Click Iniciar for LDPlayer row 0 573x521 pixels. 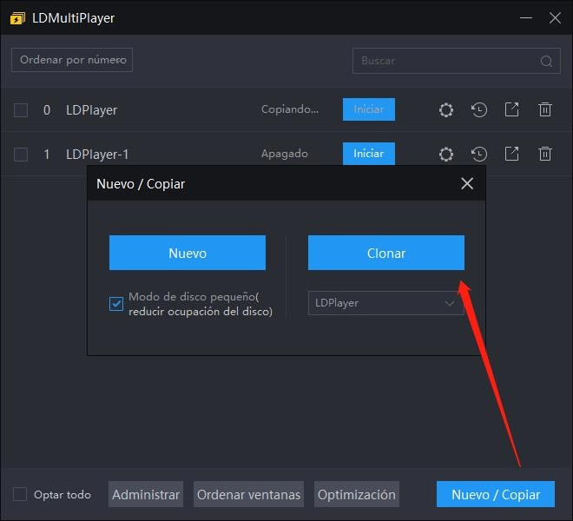point(369,109)
